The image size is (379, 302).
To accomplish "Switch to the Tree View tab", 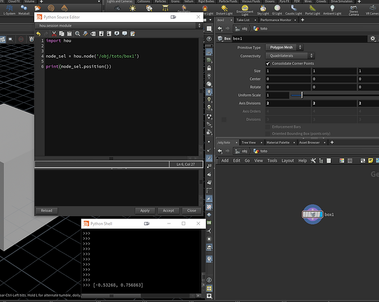I will 249,143.
